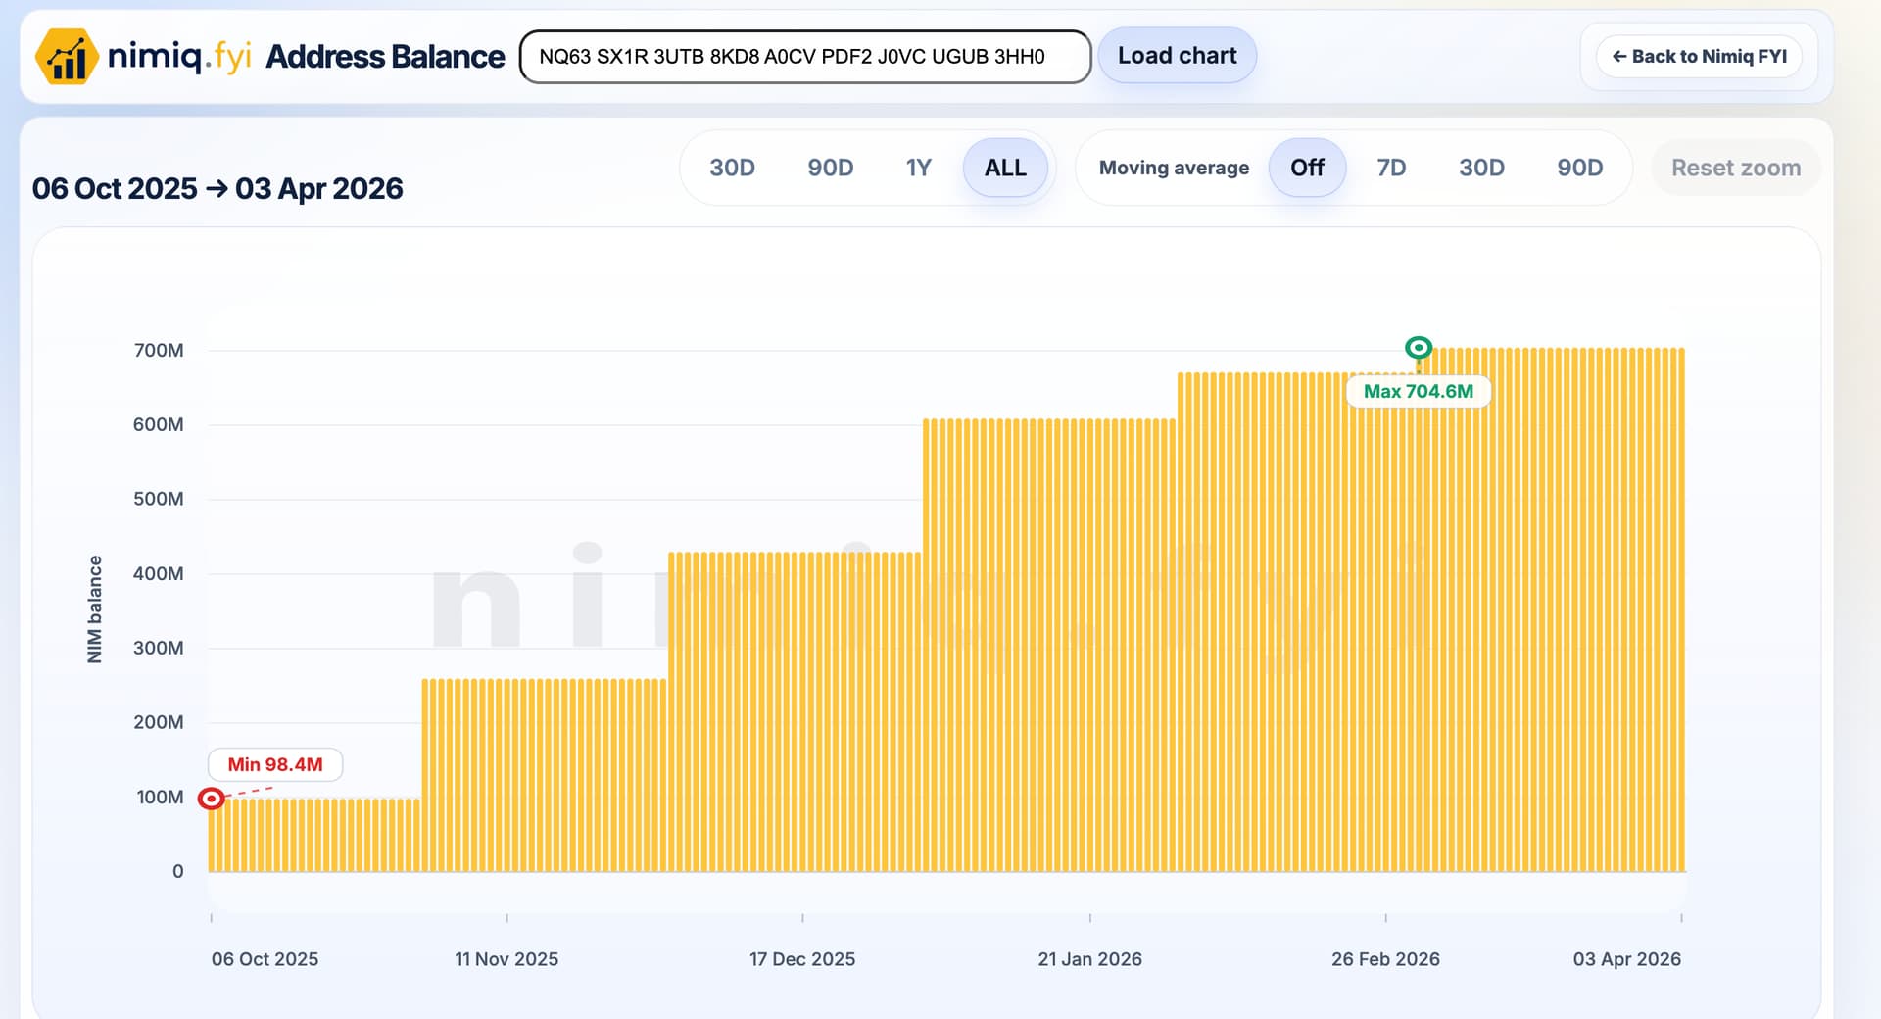Enable 30D moving average
The width and height of the screenshot is (1881, 1019).
point(1481,168)
